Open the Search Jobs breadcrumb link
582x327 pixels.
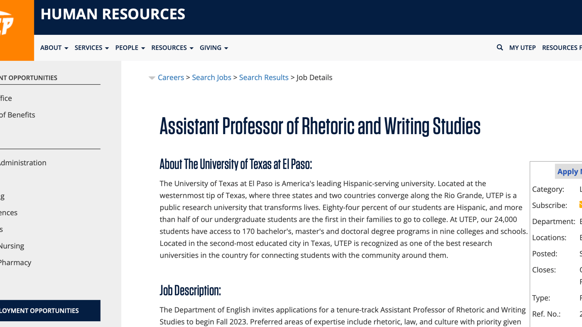pos(211,78)
